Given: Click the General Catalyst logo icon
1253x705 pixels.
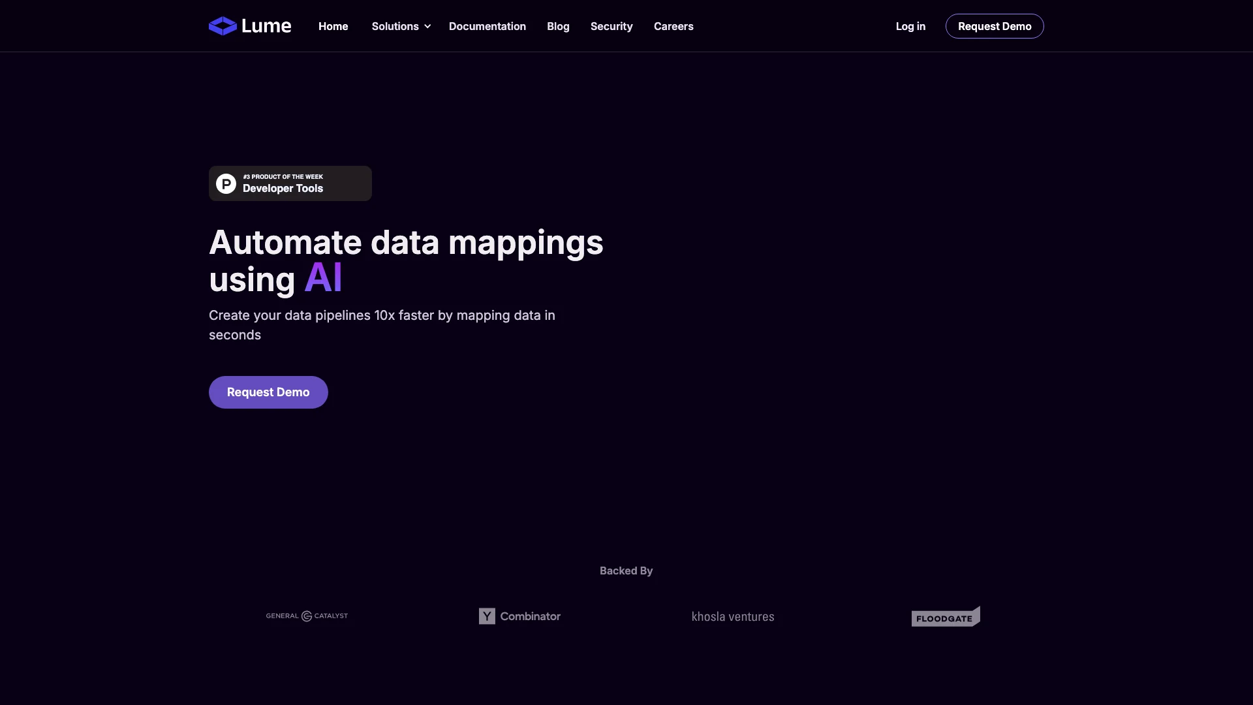Looking at the screenshot, I should pos(307,616).
